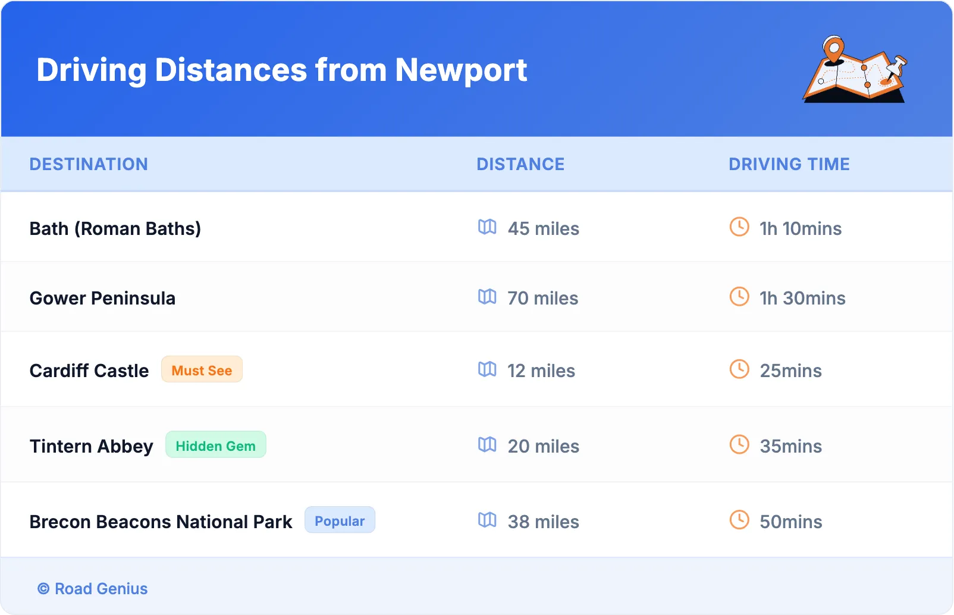Click the clock icon beside 1h 30mins
Image resolution: width=954 pixels, height=615 pixels.
(739, 296)
